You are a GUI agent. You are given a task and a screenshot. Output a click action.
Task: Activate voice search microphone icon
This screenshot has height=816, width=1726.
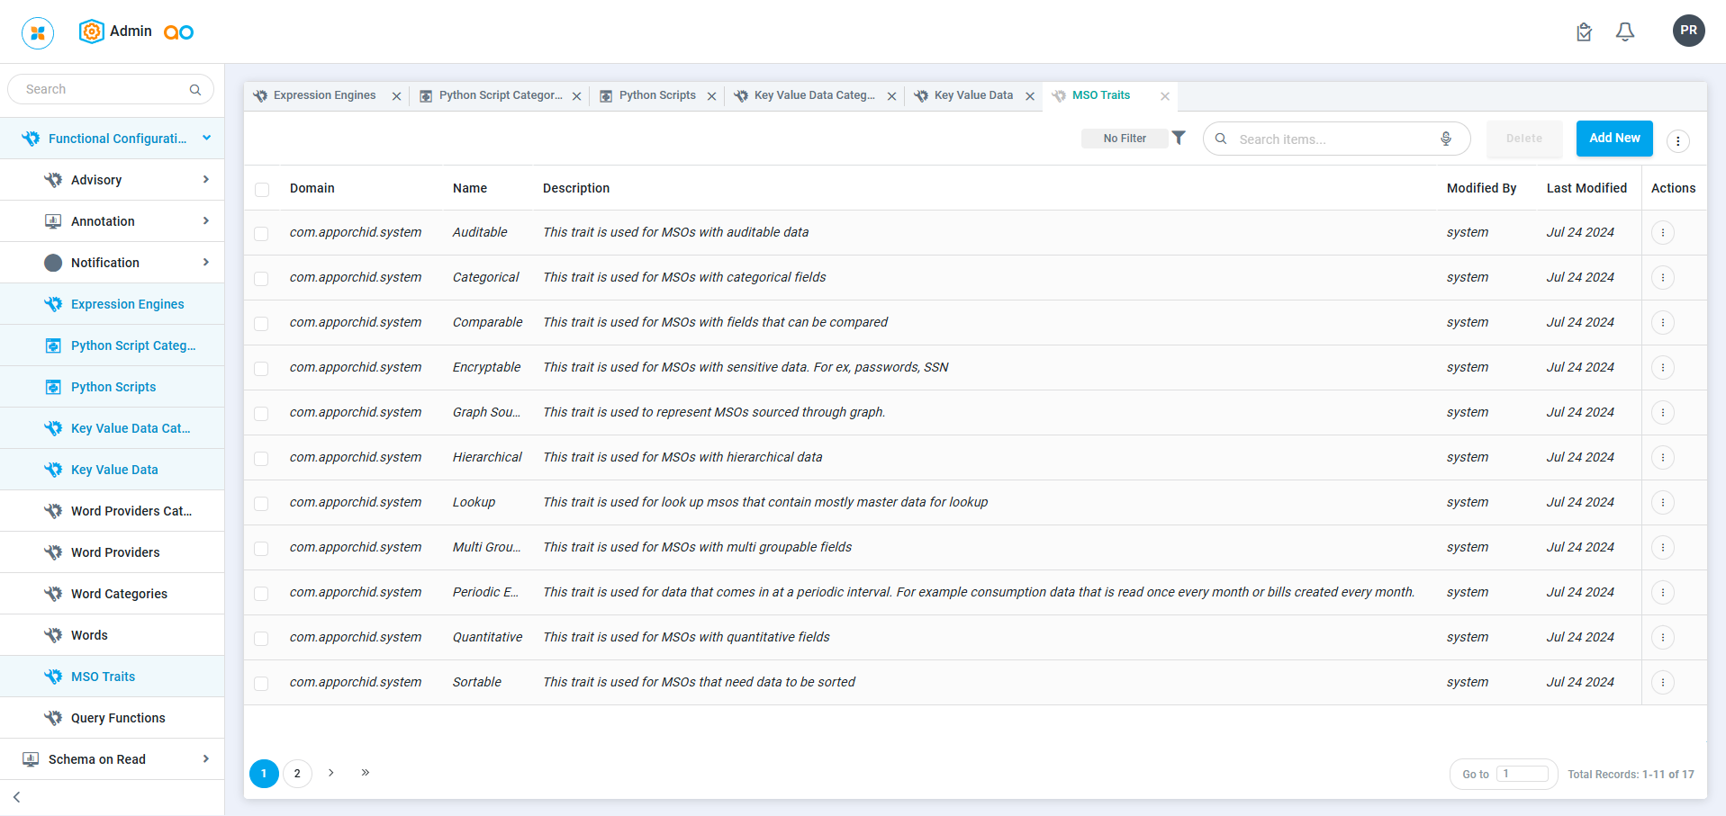1445,139
